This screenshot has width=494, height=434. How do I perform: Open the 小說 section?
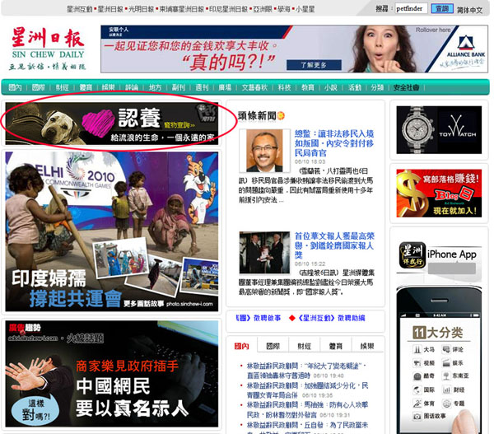(331, 87)
